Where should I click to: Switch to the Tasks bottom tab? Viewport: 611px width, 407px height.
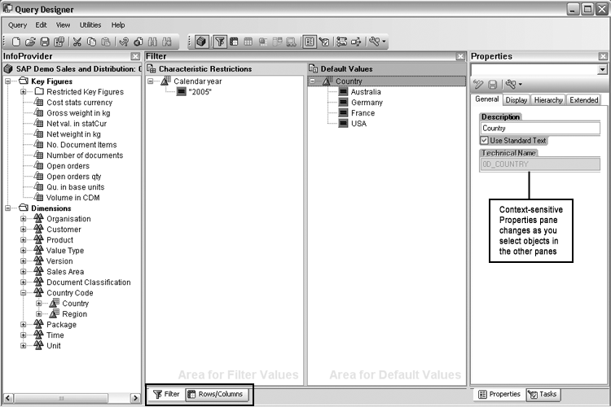pos(543,394)
